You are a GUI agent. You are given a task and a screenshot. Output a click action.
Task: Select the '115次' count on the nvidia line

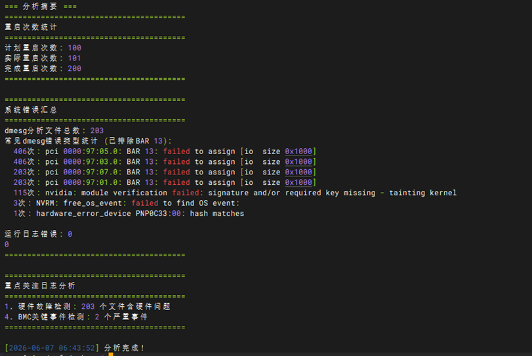(x=24, y=193)
